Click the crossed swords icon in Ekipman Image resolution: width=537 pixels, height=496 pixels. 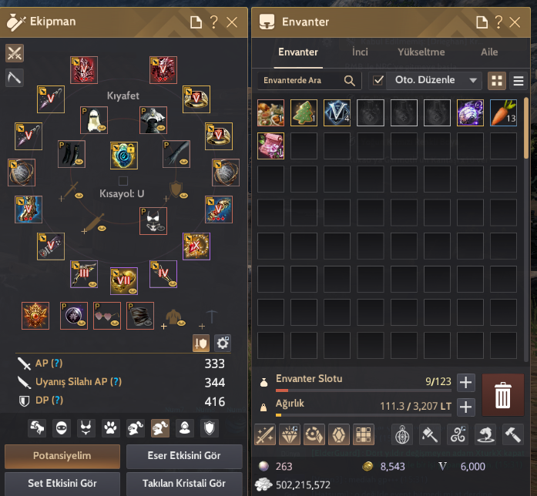[15, 53]
